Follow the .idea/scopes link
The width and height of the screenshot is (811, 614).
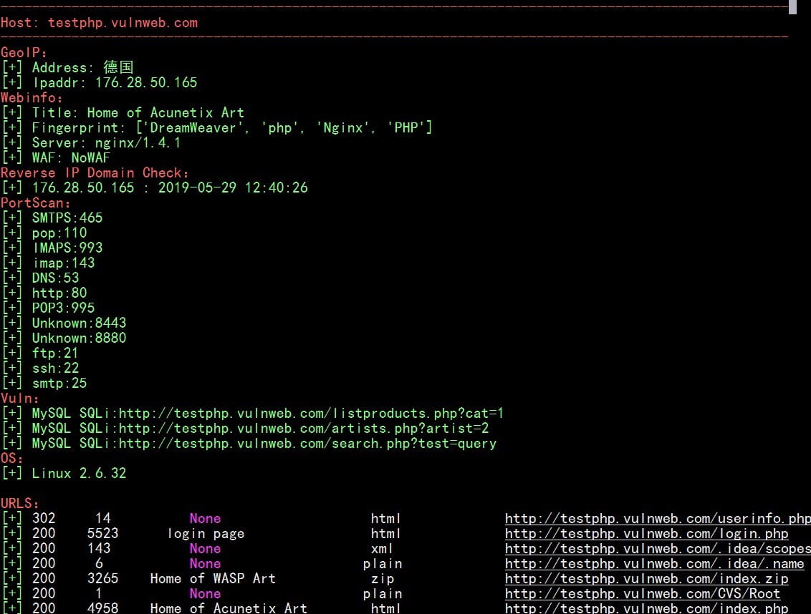point(656,548)
